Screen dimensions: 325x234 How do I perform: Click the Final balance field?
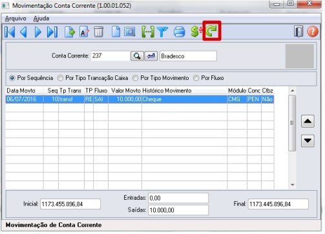point(278,204)
